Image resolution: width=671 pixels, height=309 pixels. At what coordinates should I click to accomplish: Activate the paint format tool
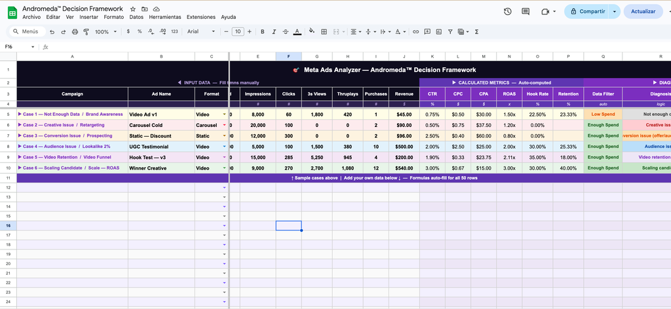click(86, 31)
